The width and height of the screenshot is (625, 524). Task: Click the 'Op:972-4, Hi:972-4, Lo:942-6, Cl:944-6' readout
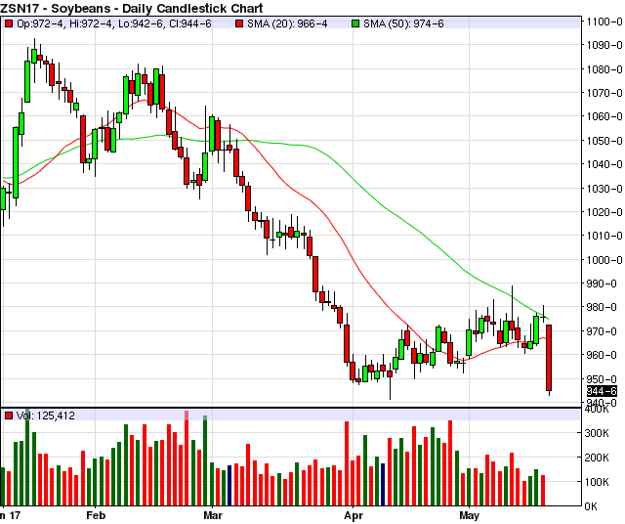pyautogui.click(x=114, y=23)
